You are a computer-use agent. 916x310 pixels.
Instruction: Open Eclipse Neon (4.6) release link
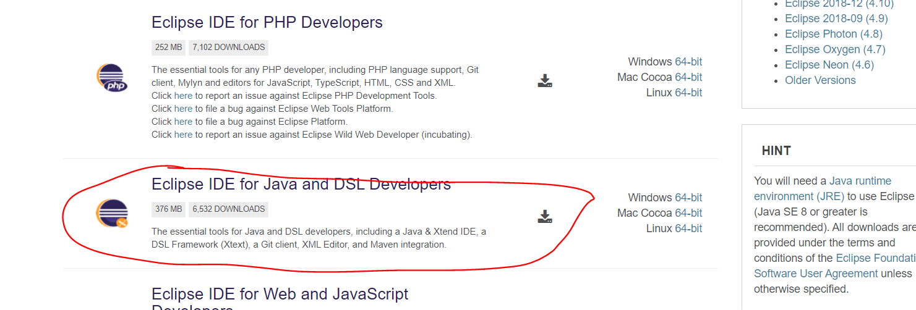pyautogui.click(x=829, y=65)
